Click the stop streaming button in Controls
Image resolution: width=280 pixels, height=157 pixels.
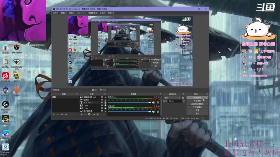tap(197, 98)
